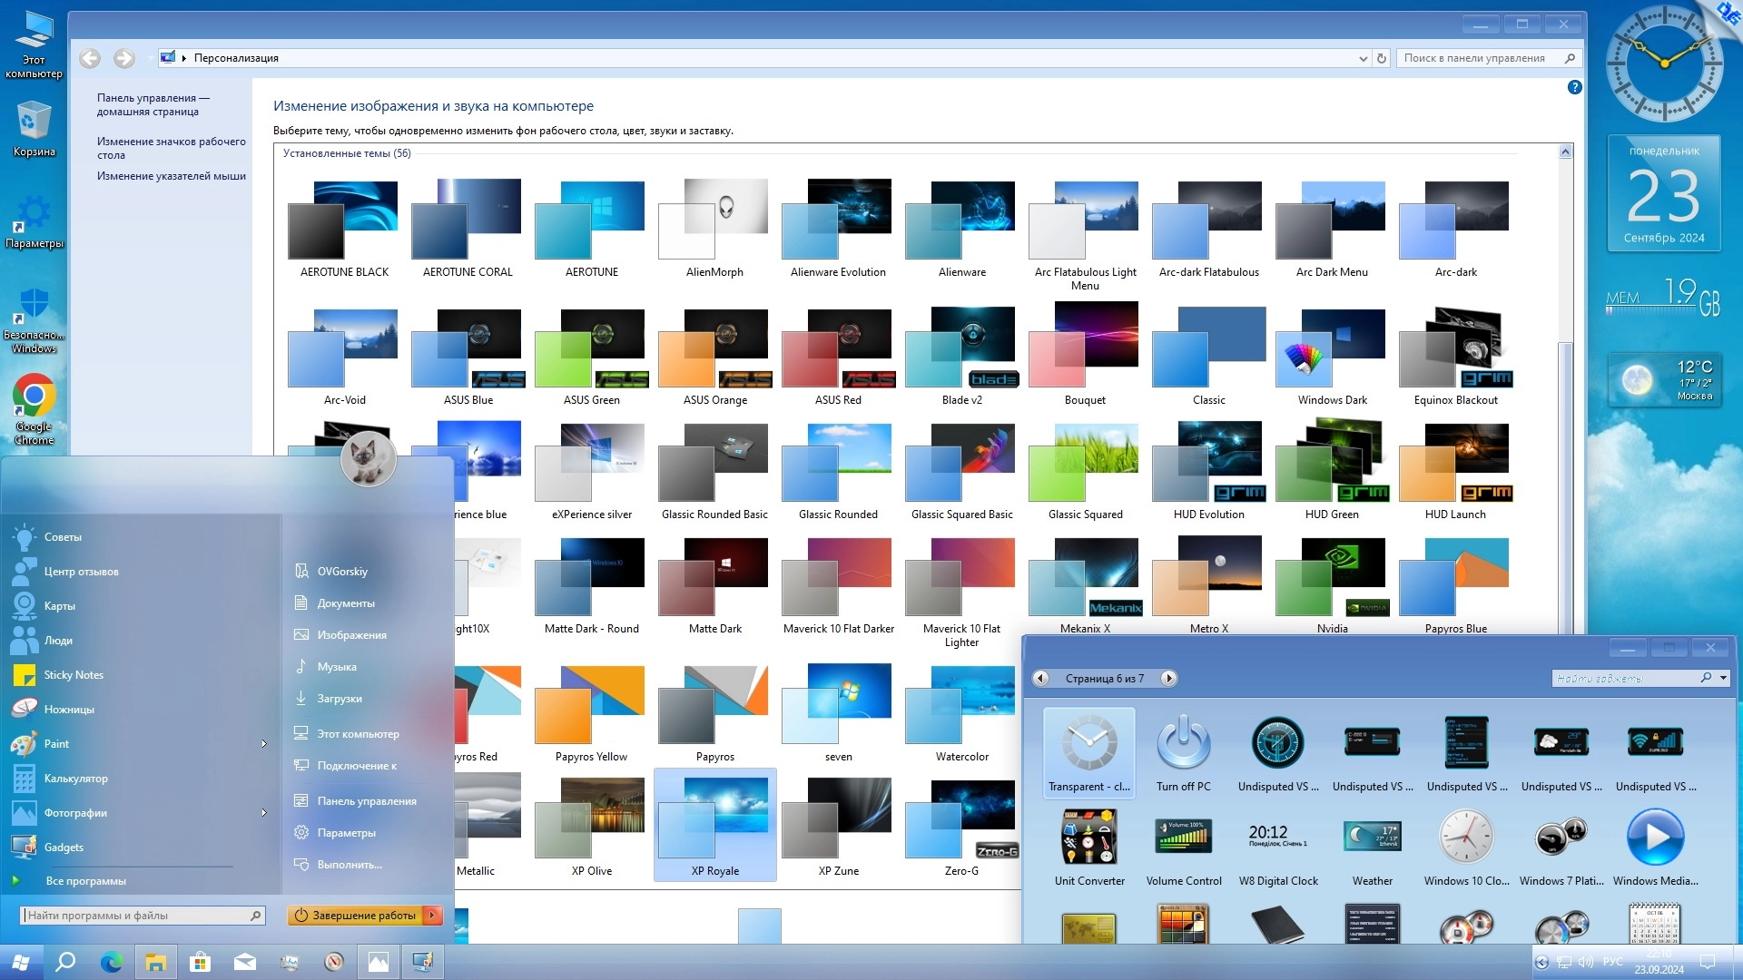Open gadget search options dropdown
This screenshot has height=980, width=1743.
(x=1723, y=678)
